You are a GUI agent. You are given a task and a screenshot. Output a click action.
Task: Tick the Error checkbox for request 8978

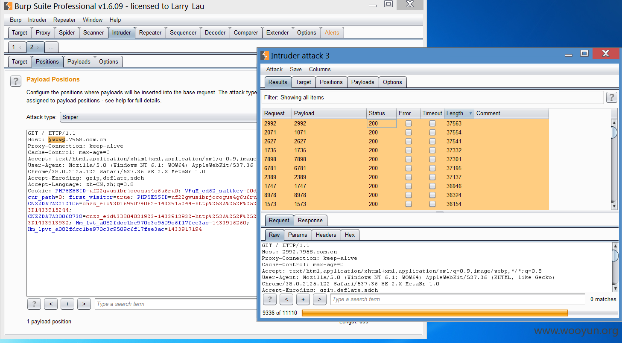point(409,195)
